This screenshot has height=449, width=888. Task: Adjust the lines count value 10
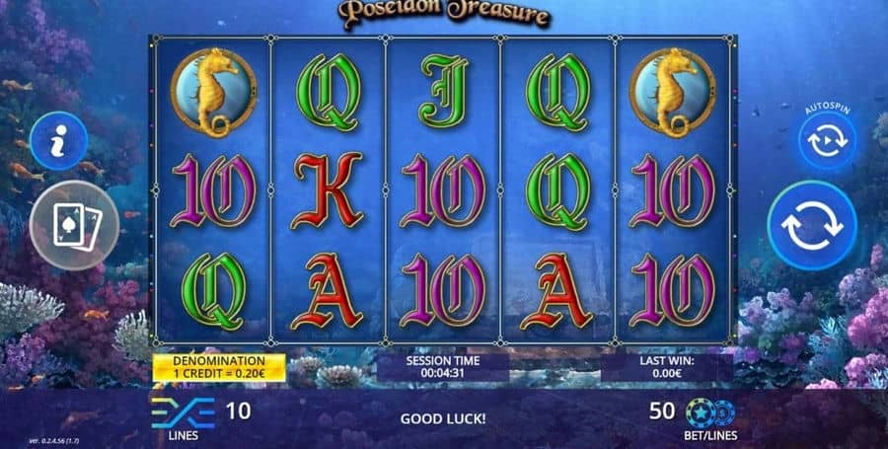(239, 411)
